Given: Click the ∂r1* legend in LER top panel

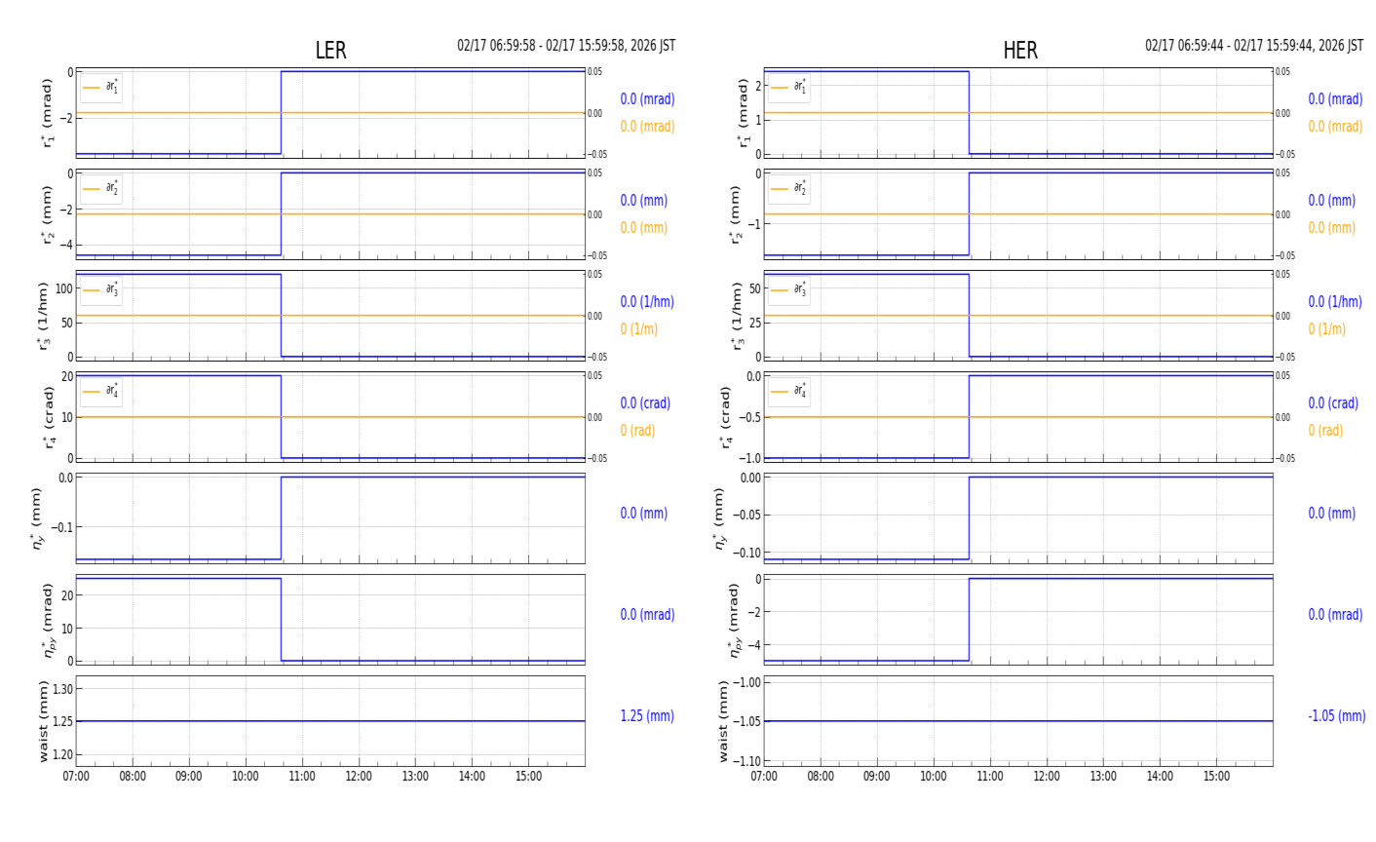Looking at the screenshot, I should tap(101, 88).
